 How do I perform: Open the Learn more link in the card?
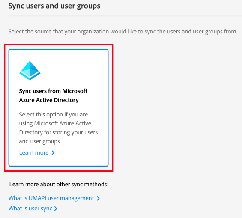[34, 153]
